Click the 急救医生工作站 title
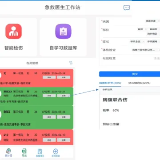The image size is (160, 160). tap(63, 8)
